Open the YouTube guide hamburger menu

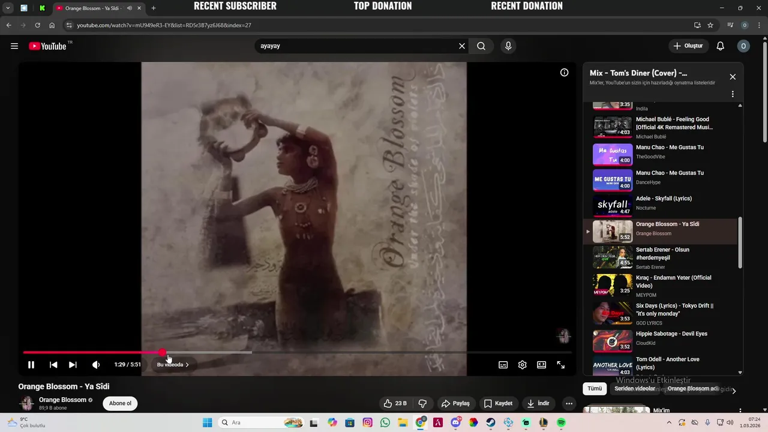pyautogui.click(x=14, y=46)
